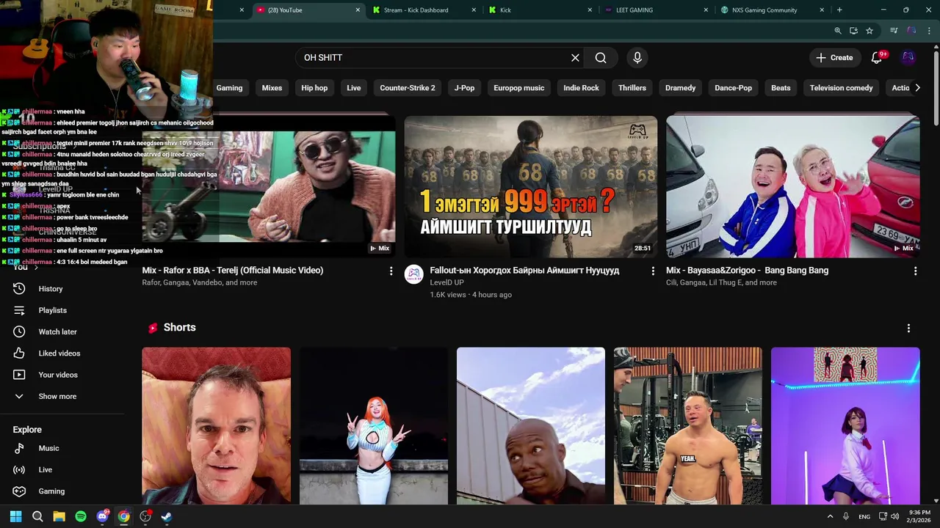Open Fallout video title link

pyautogui.click(x=524, y=271)
